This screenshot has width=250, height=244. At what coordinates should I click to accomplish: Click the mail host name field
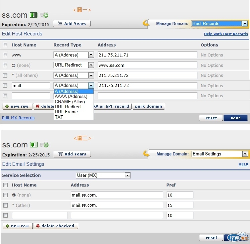coord(31,86)
